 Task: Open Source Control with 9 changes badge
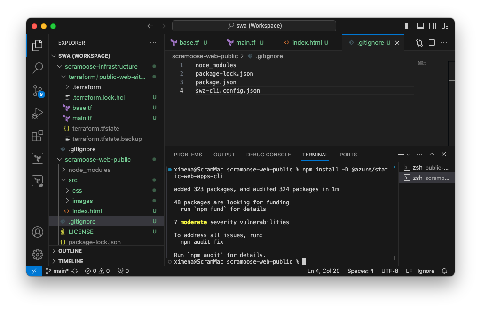coord(38,91)
